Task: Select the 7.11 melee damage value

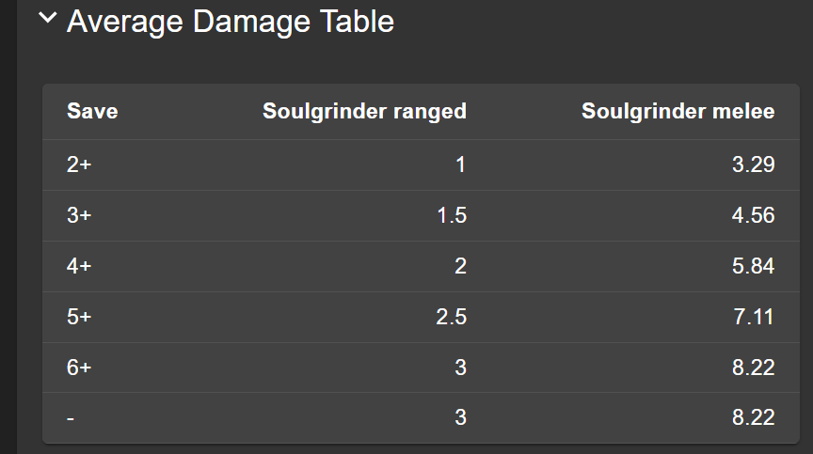Action: (753, 317)
